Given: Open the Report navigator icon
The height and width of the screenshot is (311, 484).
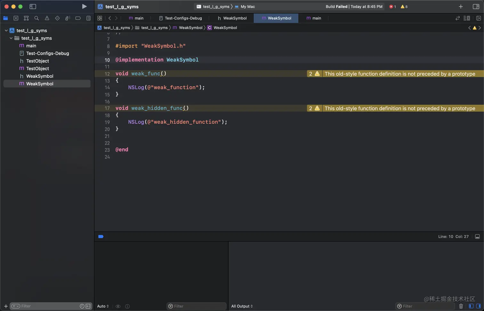Looking at the screenshot, I should click(88, 18).
